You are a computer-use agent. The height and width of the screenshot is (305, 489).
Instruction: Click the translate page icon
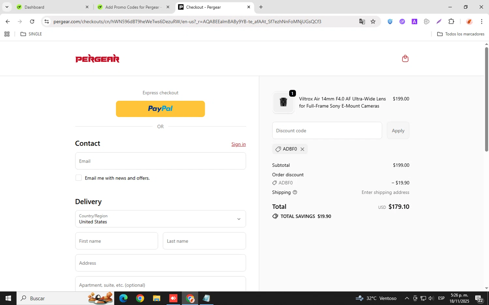tap(362, 21)
